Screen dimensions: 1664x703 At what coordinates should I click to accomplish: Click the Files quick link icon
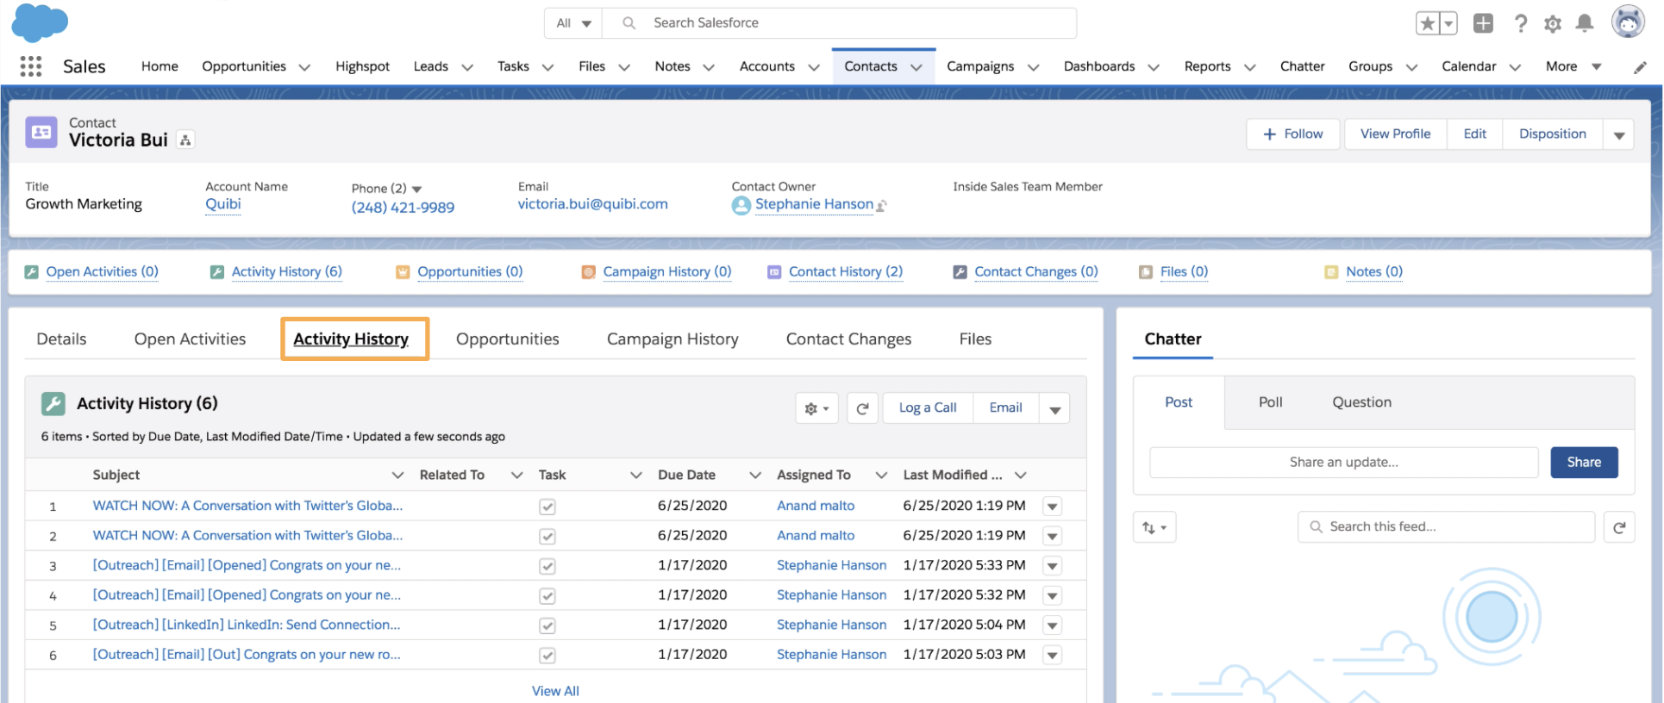click(1146, 272)
